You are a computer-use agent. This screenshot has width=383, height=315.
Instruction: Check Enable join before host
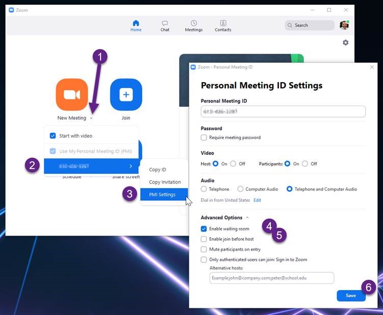(x=203, y=239)
